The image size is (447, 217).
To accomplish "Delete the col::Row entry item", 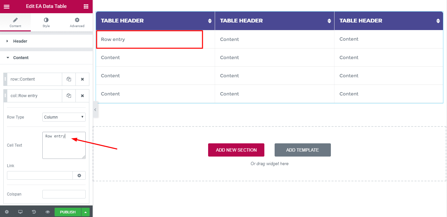I will (82, 95).
